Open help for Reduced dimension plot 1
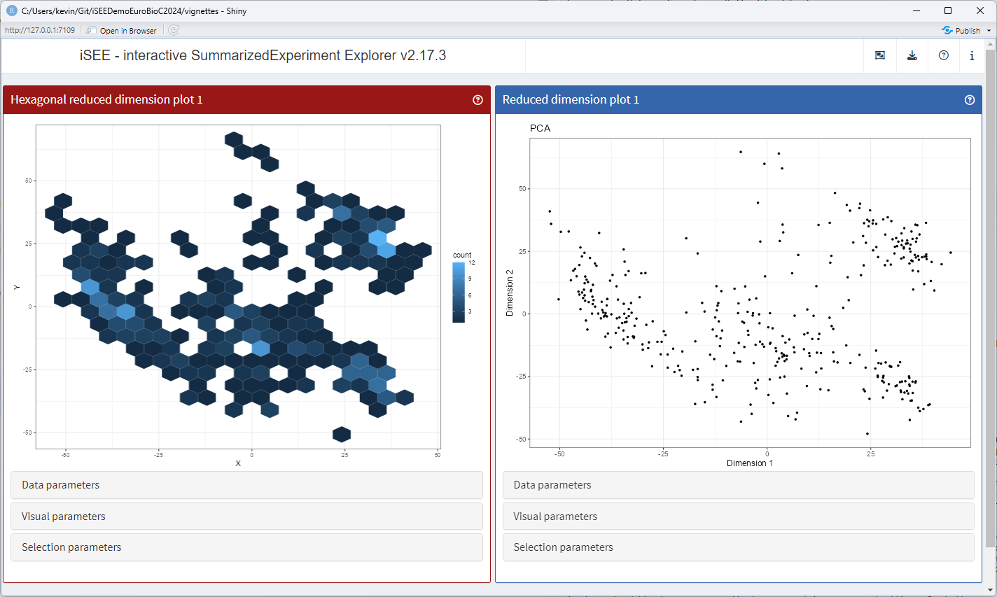Viewport: 997px width, 597px height. point(970,100)
